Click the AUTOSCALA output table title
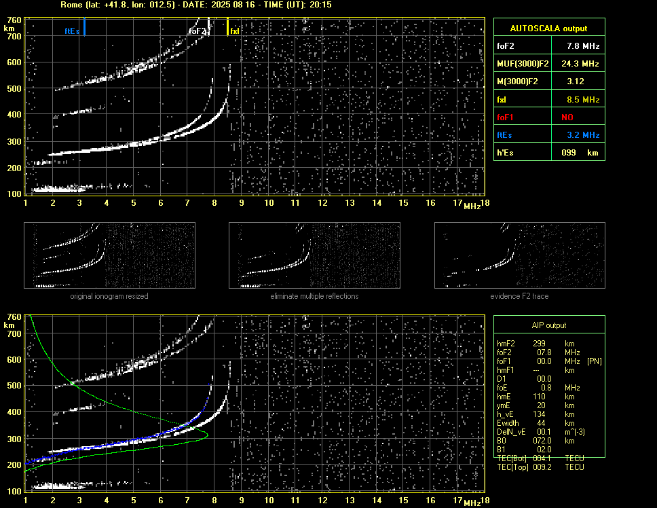Viewport: 657px width, 508px height. pos(549,28)
